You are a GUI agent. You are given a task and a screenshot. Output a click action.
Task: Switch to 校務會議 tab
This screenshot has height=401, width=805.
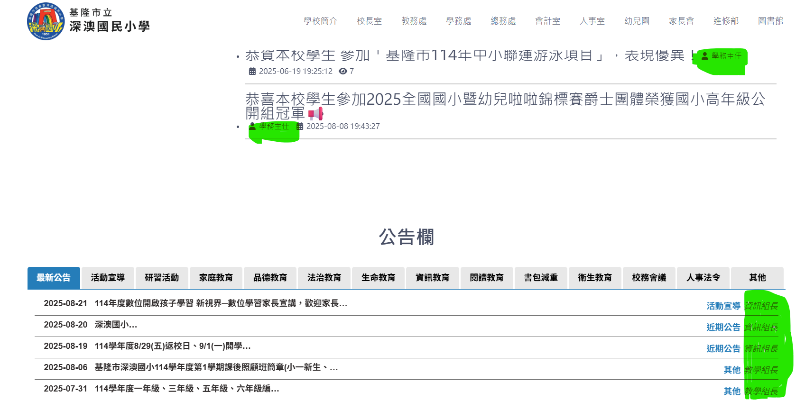pos(649,278)
